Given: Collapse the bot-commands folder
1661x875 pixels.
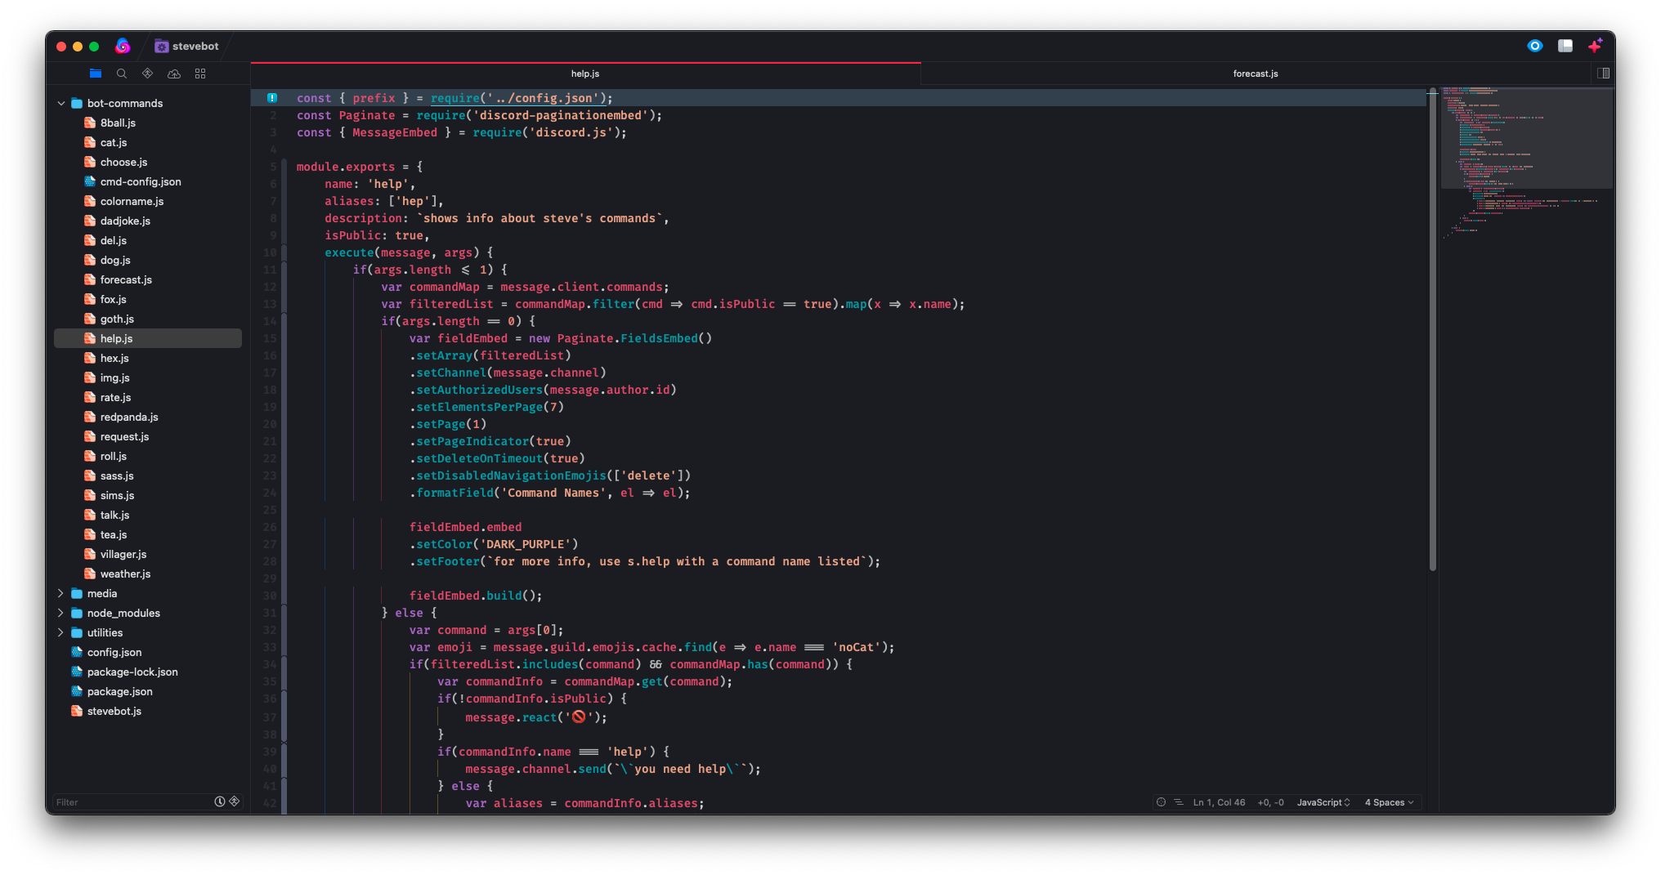Looking at the screenshot, I should 61,103.
